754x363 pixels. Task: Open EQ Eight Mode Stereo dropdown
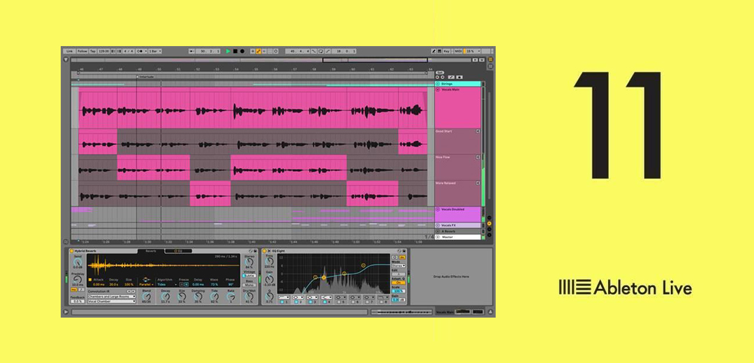click(398, 265)
